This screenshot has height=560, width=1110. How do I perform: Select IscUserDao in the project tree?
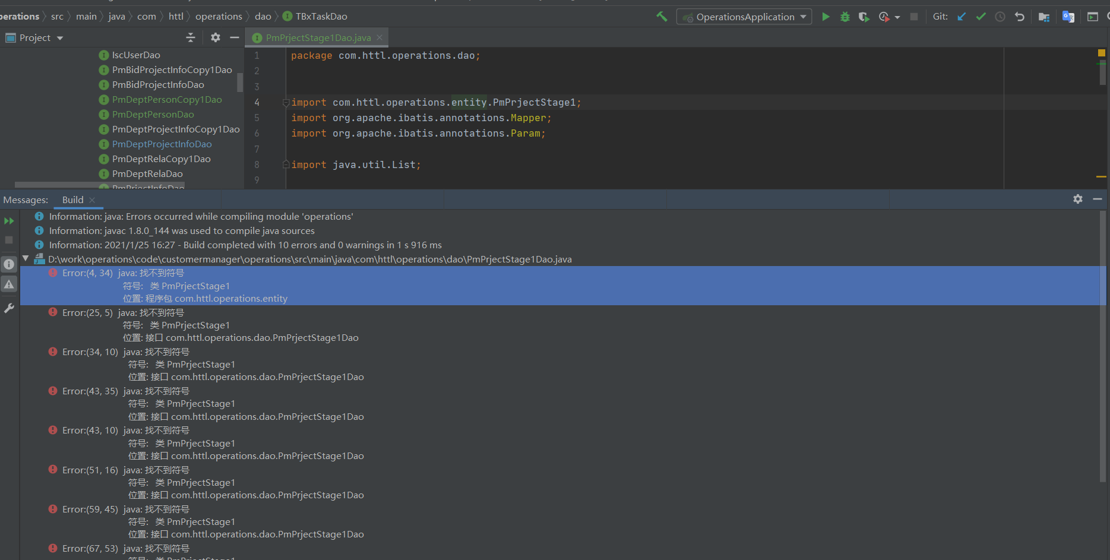tap(136, 55)
